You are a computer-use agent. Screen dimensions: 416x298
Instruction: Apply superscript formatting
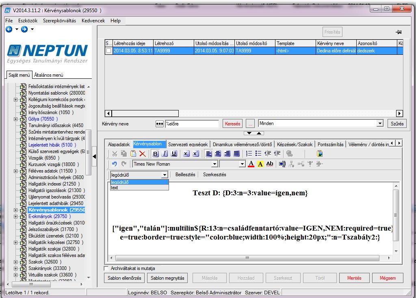point(196,153)
